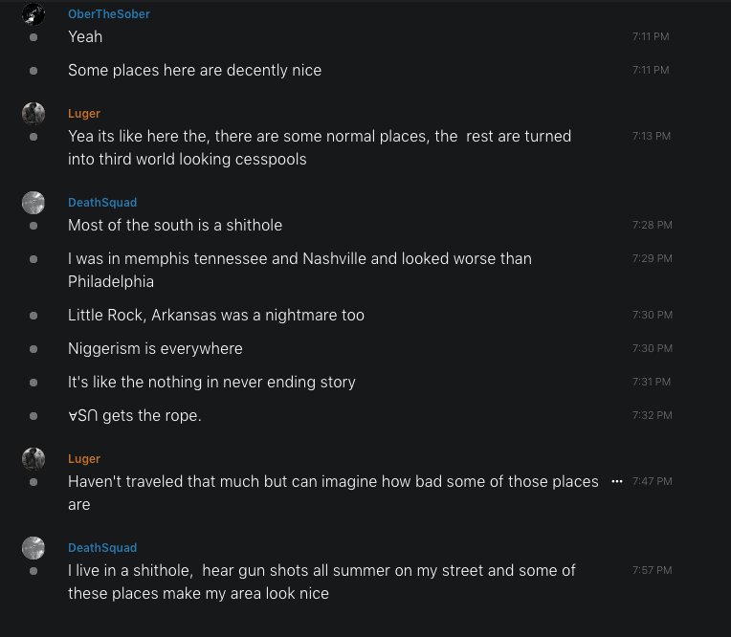731x637 pixels.
Task: Click the bullet dot beside the "Yeah" message
Action: [33, 37]
